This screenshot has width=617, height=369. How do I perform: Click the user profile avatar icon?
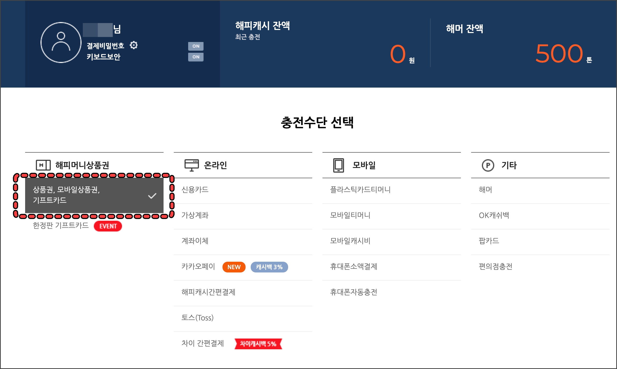[x=61, y=42]
